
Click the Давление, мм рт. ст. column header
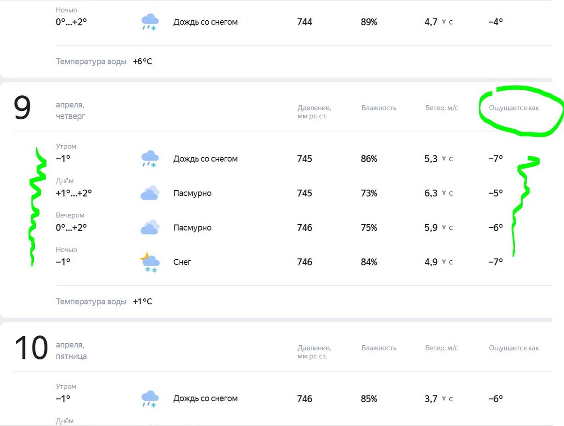click(314, 111)
